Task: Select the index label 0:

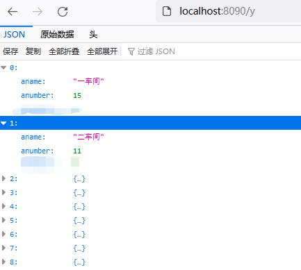Action: (13, 67)
